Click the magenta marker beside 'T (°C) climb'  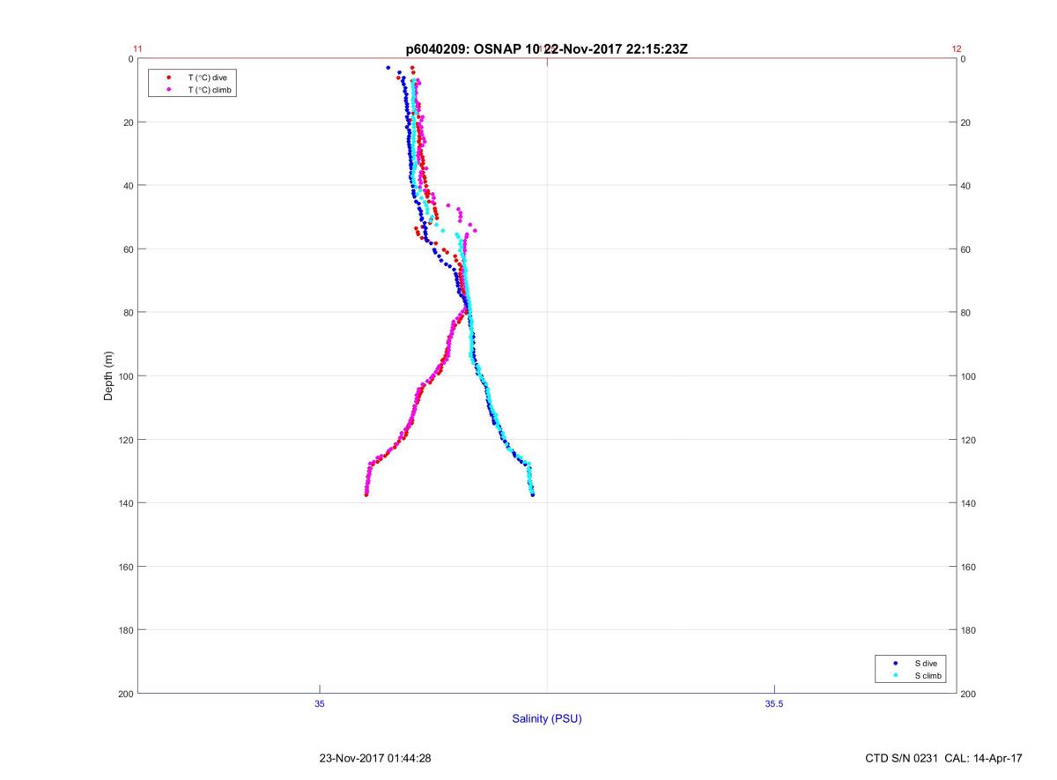pos(168,90)
